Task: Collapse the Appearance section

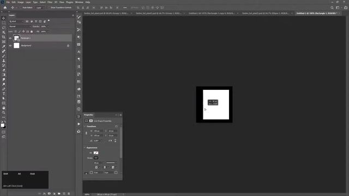Action: 85,148
